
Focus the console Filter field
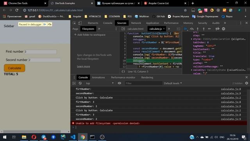[143, 83]
